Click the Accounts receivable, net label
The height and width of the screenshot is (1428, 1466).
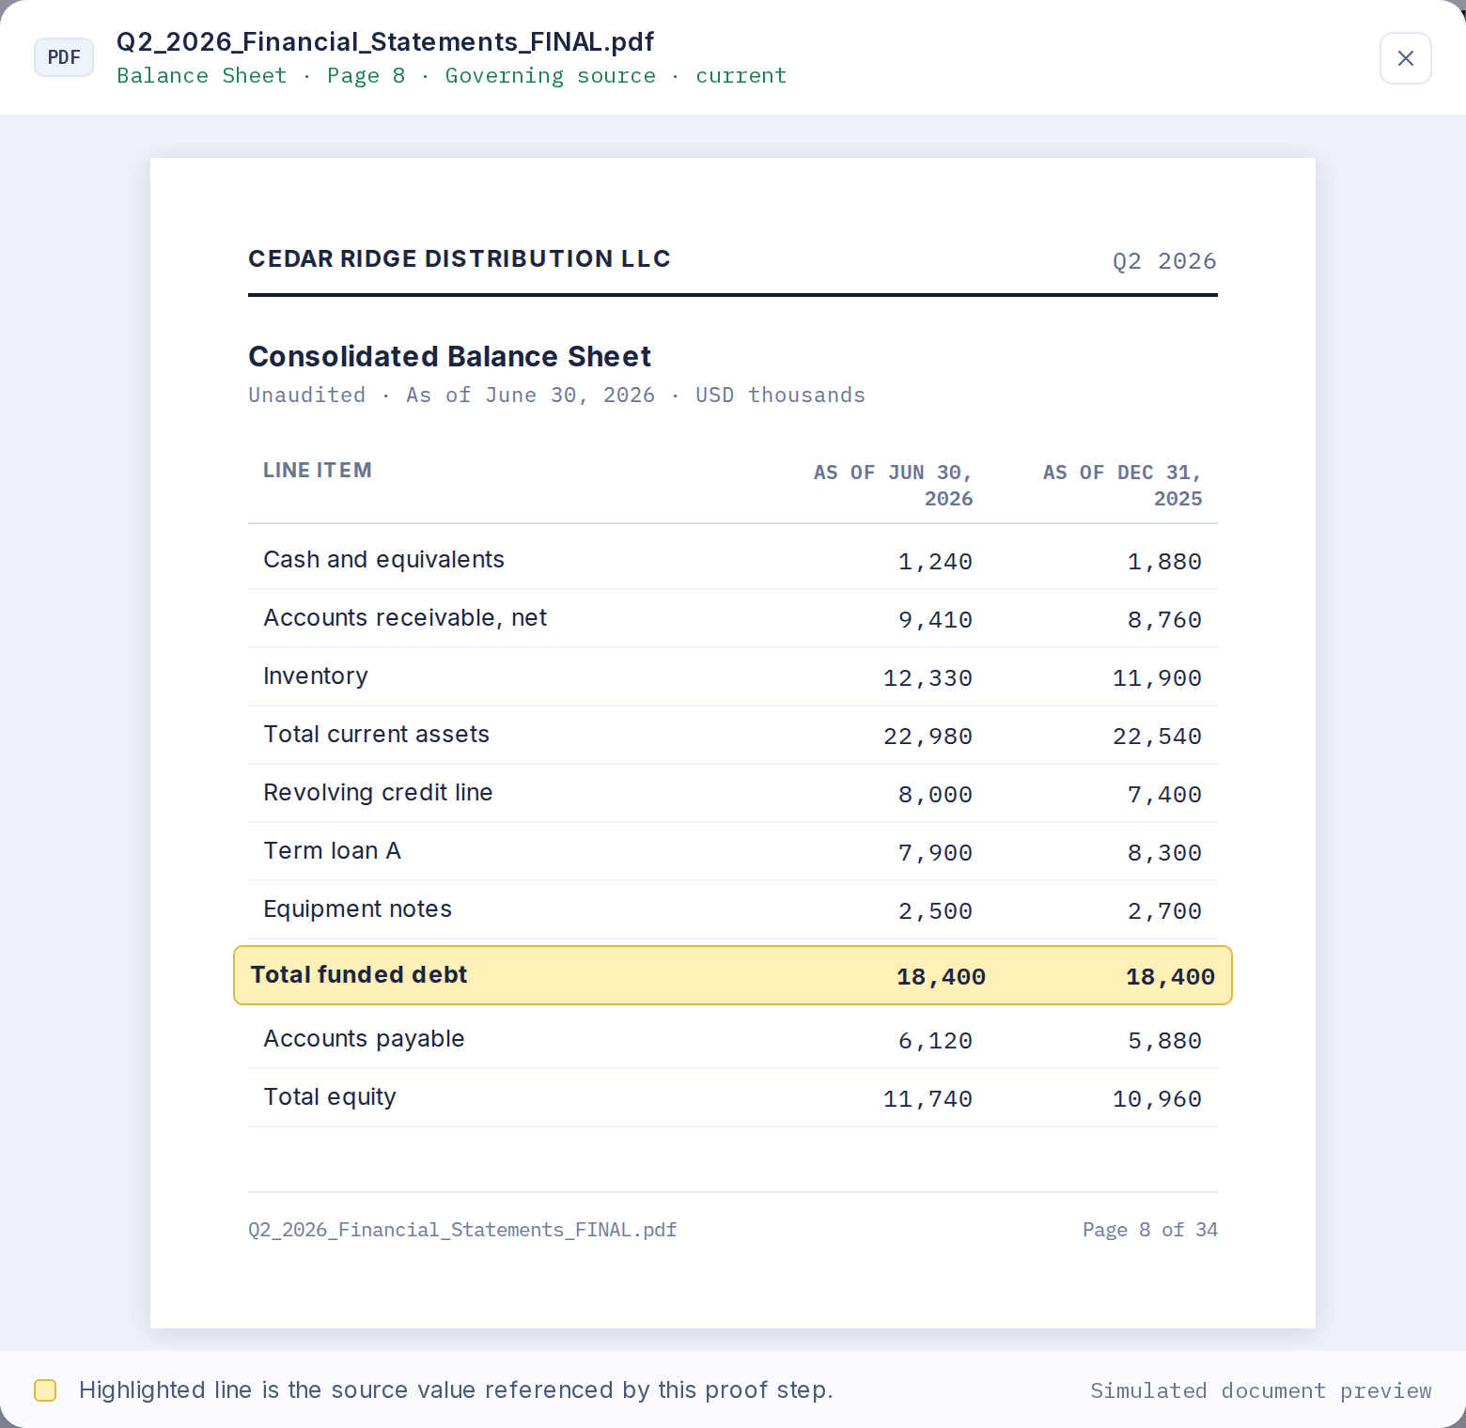tap(405, 618)
